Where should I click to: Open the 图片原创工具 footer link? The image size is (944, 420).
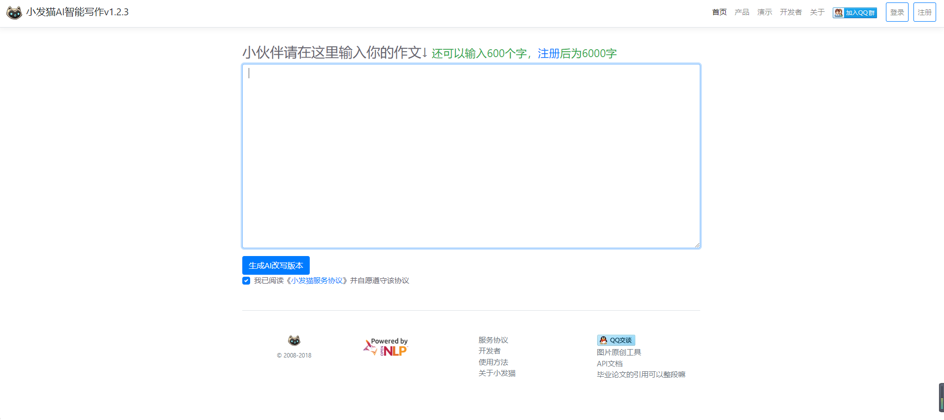click(x=618, y=353)
